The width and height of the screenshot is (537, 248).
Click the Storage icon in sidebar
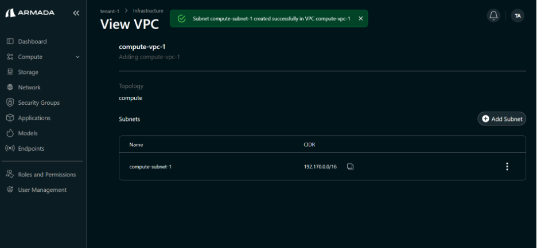tap(10, 72)
